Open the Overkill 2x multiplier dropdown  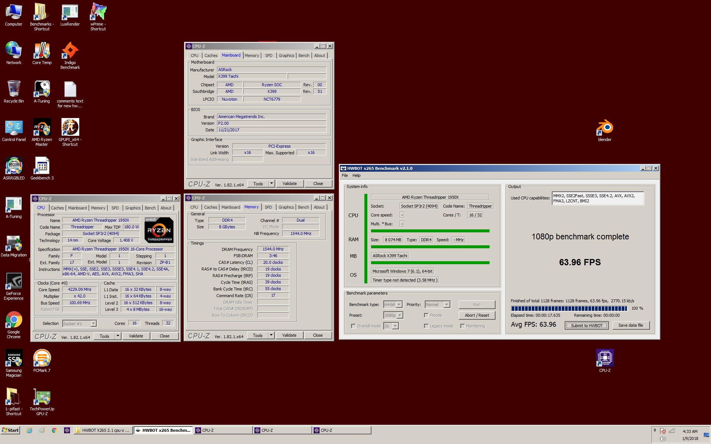pyautogui.click(x=395, y=326)
